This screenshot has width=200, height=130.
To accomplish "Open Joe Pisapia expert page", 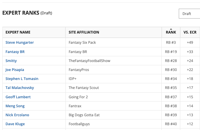I will (x=15, y=70).
